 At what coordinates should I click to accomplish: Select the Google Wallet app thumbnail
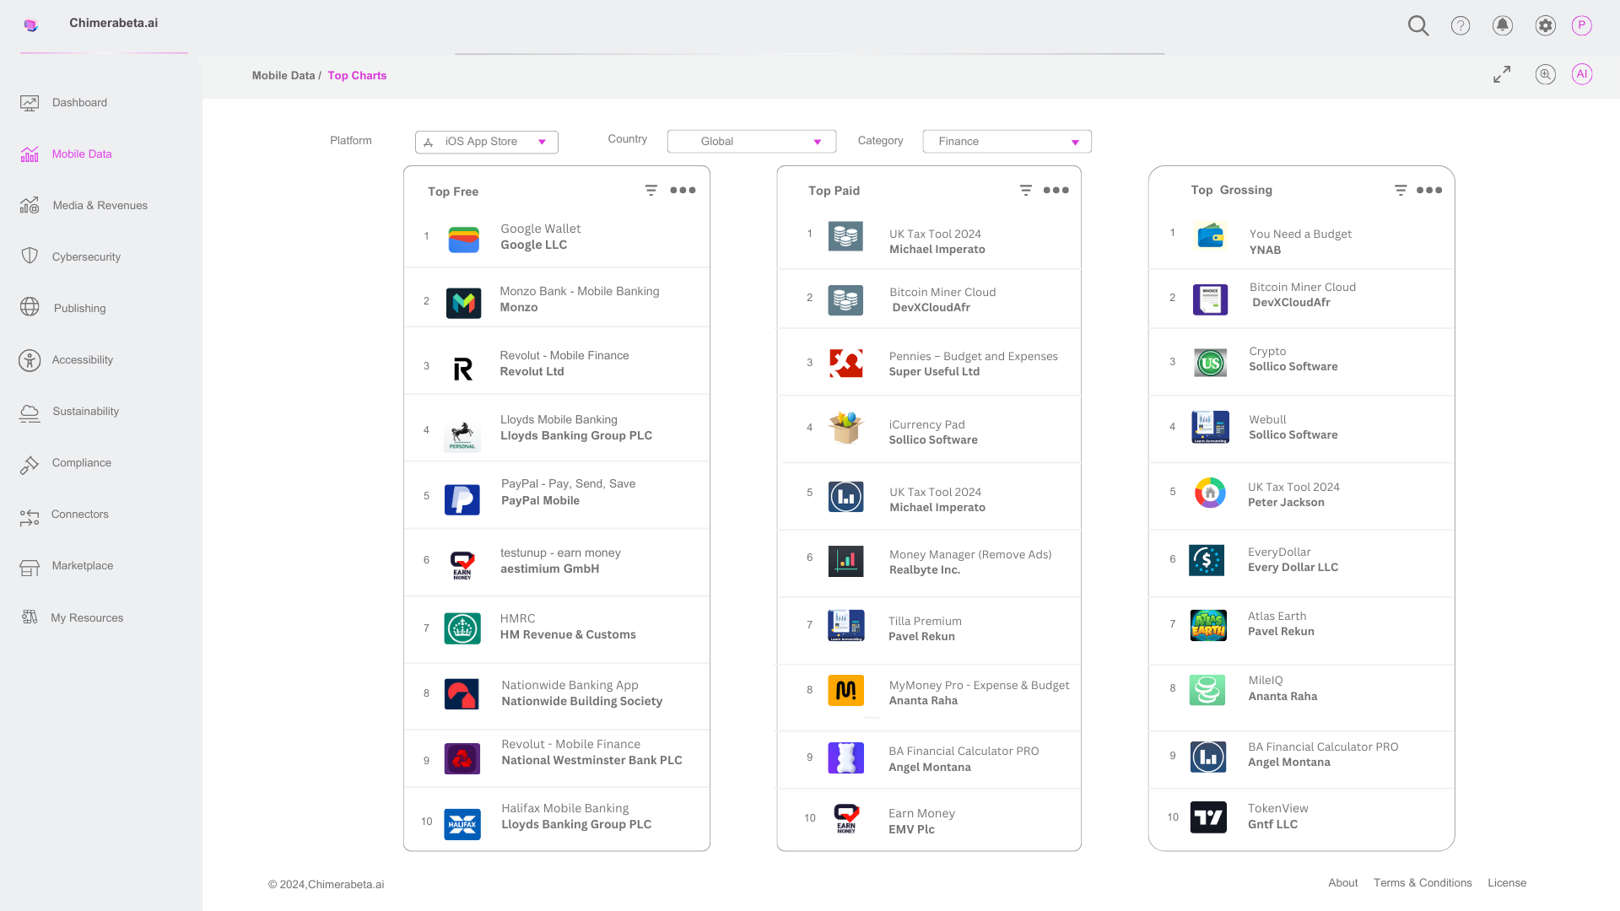pos(463,240)
